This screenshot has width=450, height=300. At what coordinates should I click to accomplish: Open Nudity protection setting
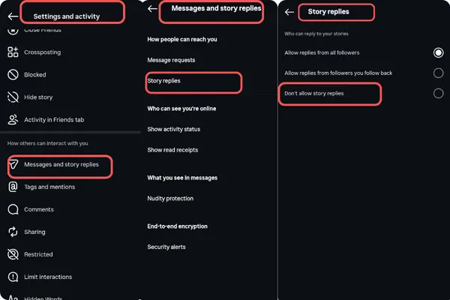coord(170,199)
